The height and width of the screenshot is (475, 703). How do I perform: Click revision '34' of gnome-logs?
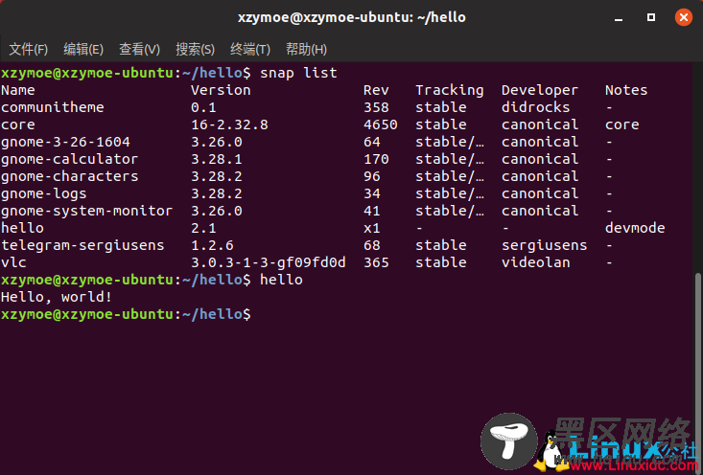tap(372, 193)
